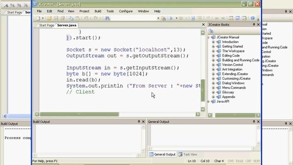Select Extending JCreator tree item
293x165 pixels.
click(235, 74)
